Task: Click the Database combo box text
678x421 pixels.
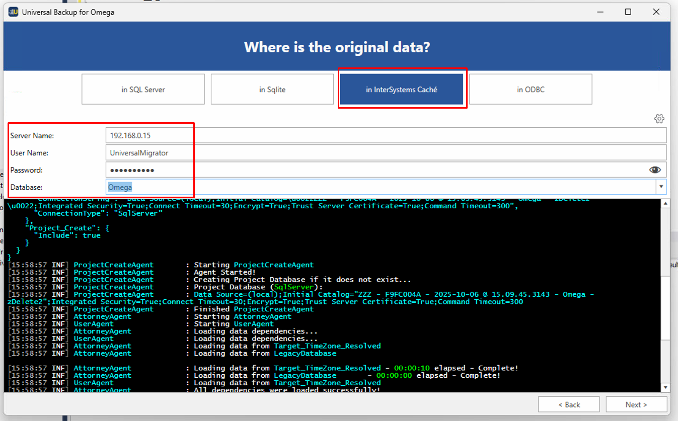Action: coord(378,187)
